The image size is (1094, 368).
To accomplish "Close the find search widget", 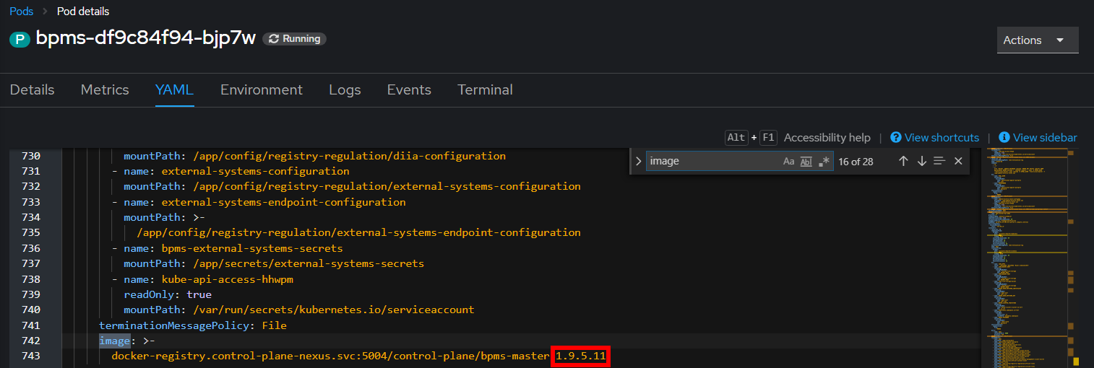I will coord(958,161).
